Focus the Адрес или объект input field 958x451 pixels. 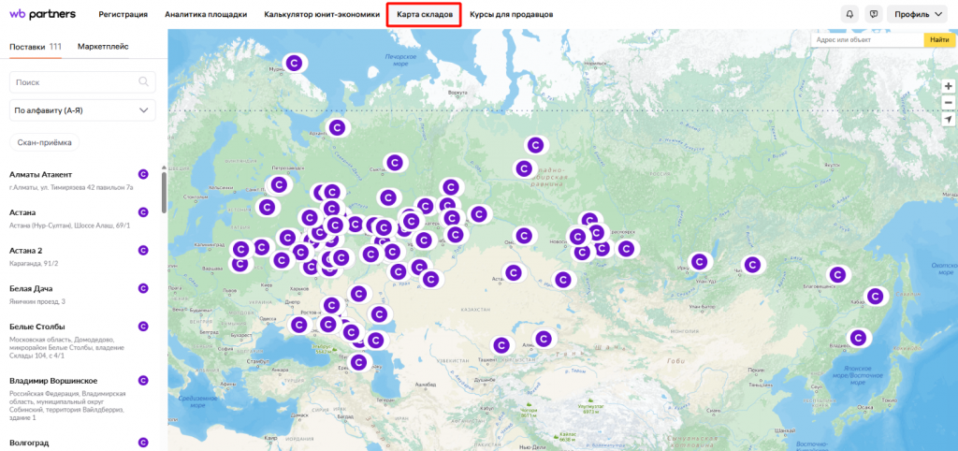pos(866,40)
